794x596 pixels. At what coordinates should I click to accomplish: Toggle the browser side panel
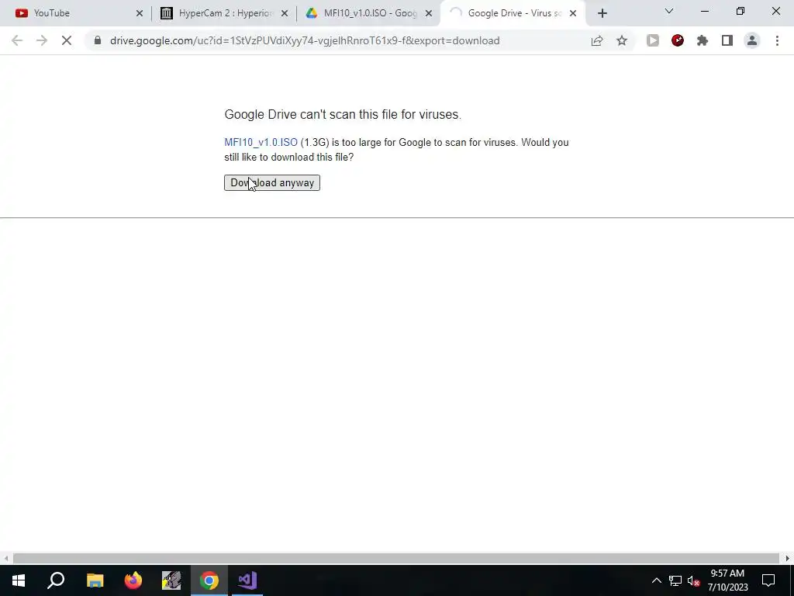point(727,40)
